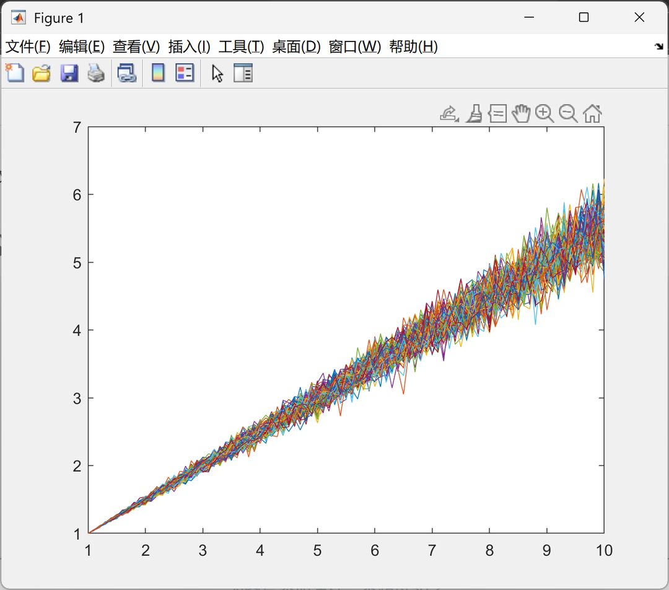The width and height of the screenshot is (669, 590).
Task: Open file using folder icon
Action: (42, 73)
